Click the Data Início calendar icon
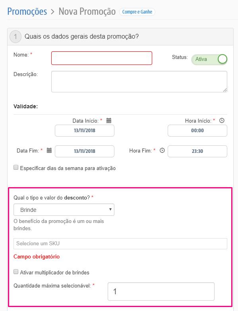Screen dimensions: 238x311 (109, 120)
